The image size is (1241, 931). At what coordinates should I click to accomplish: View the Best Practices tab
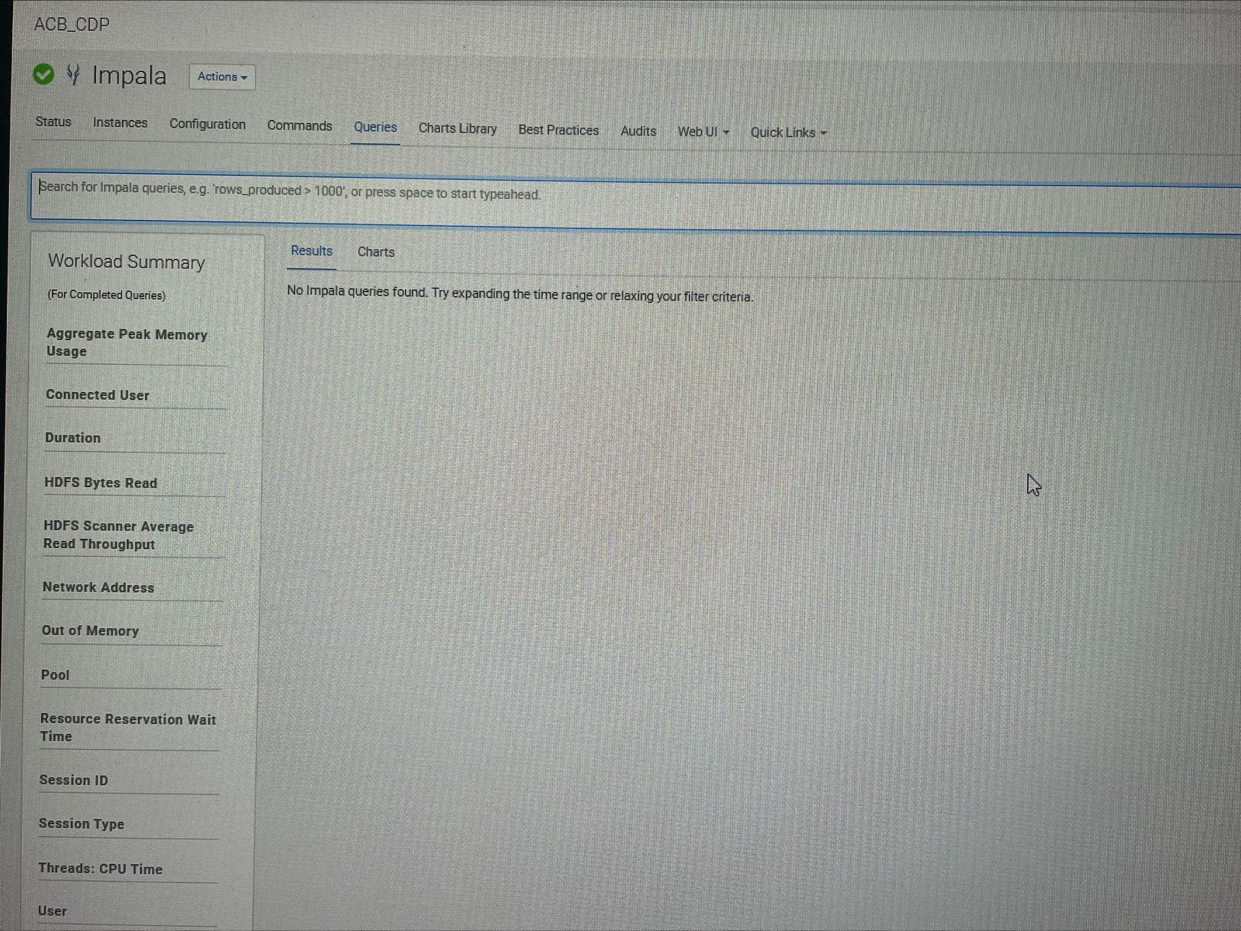pos(558,130)
